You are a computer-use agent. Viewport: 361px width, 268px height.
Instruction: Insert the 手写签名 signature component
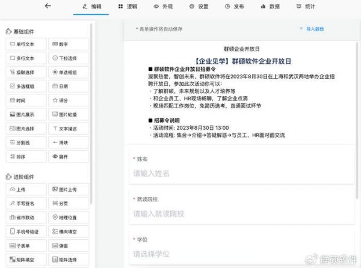(25, 204)
